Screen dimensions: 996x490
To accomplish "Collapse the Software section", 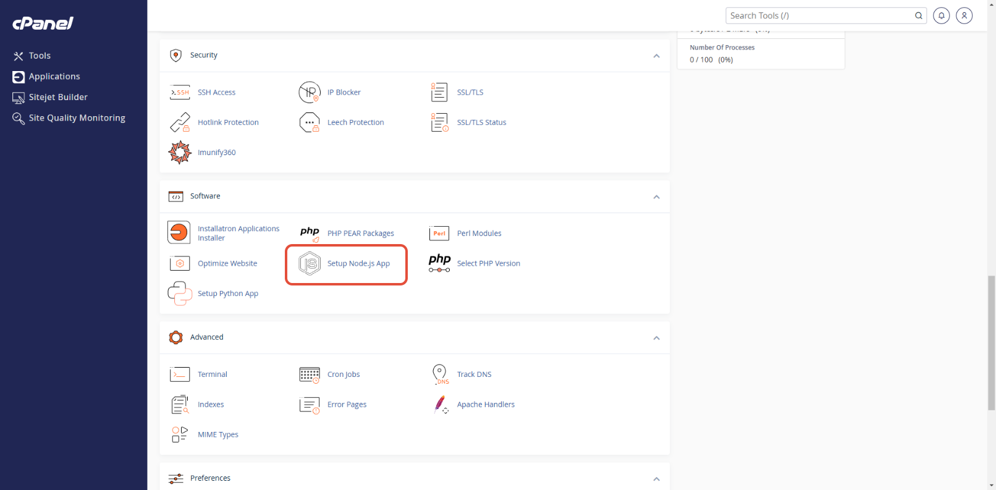I will [656, 196].
